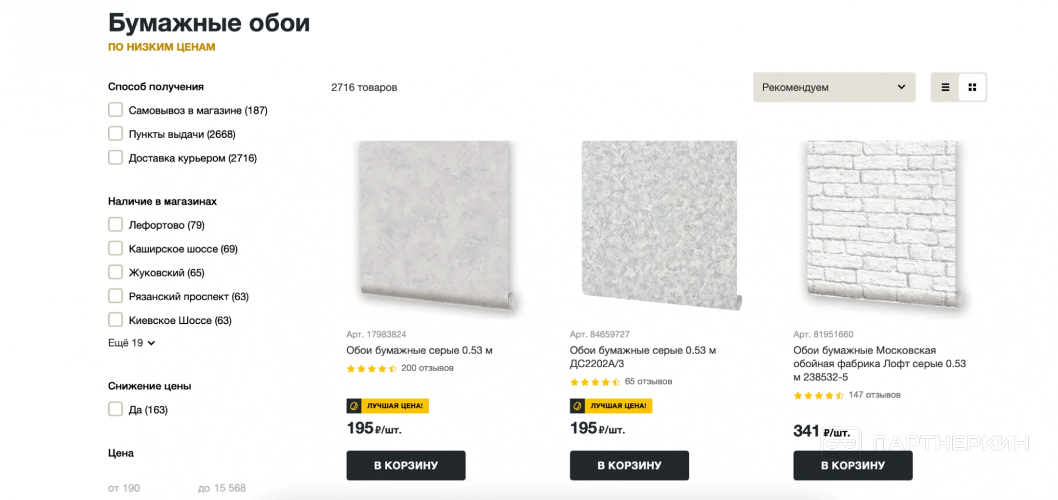Add brick Лофт wallpaper to cart
The image size is (1058, 500).
852,465
